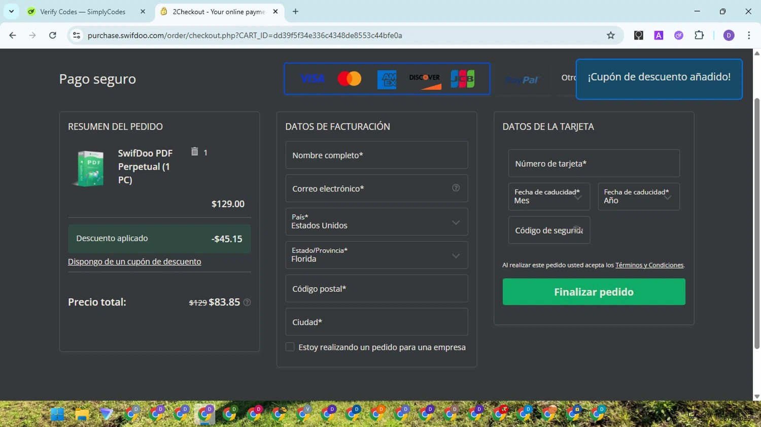Open the purple triangle app in taskbar
Viewport: 761px width, 427px height.
coord(107,414)
